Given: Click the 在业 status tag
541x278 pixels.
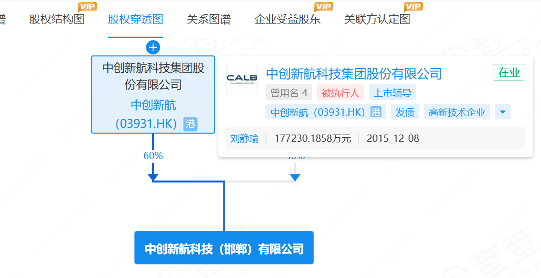Looking at the screenshot, I should click(x=509, y=73).
